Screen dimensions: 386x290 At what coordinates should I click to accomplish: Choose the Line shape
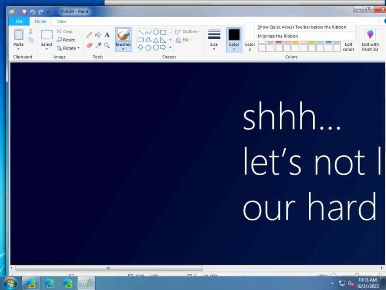pos(141,32)
